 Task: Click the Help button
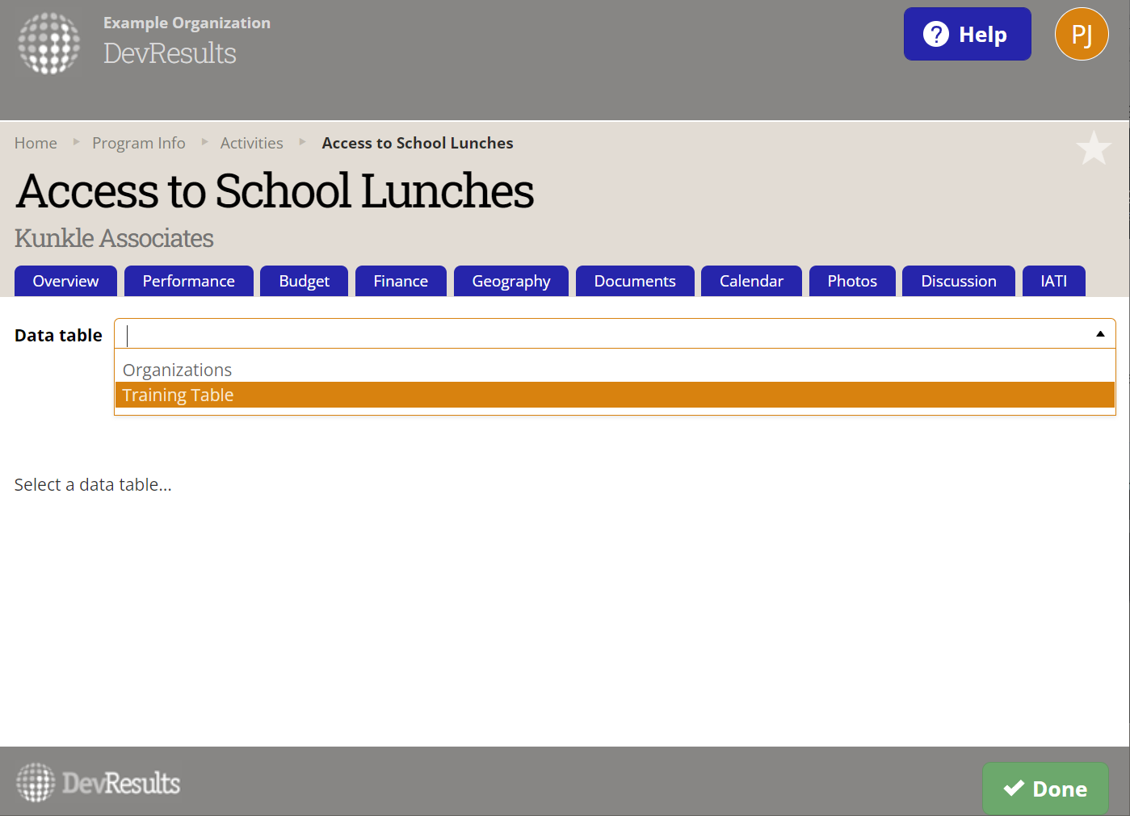tap(967, 34)
